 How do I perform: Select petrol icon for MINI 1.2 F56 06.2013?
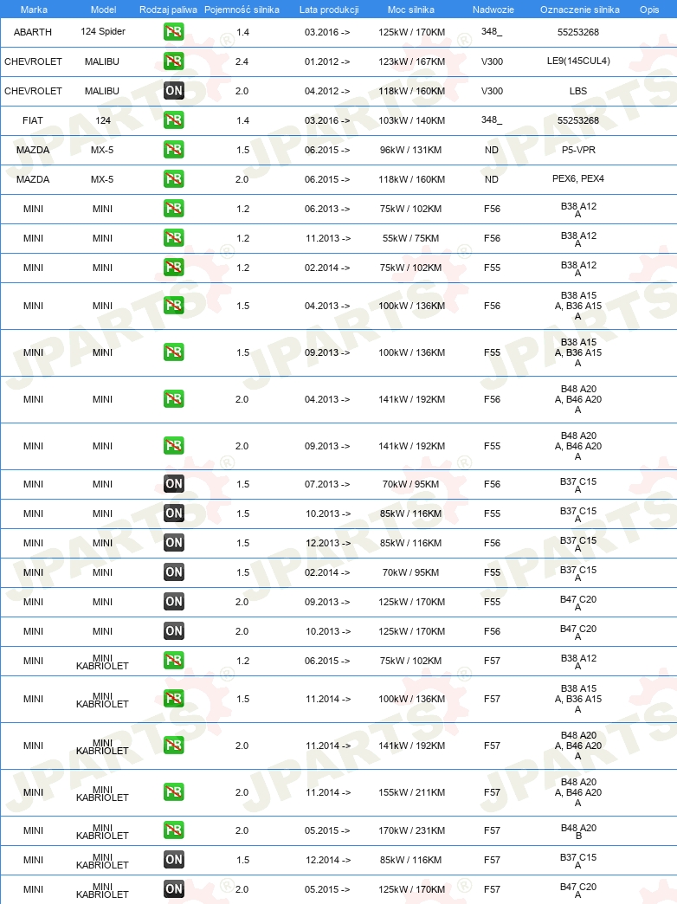point(173,208)
